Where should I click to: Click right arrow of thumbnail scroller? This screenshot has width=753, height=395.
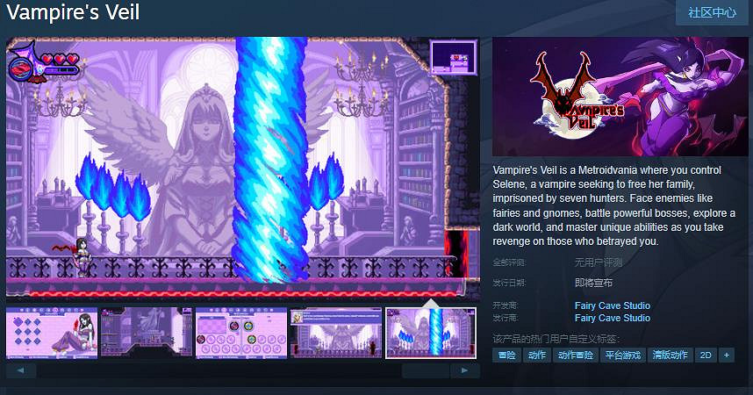(x=464, y=370)
